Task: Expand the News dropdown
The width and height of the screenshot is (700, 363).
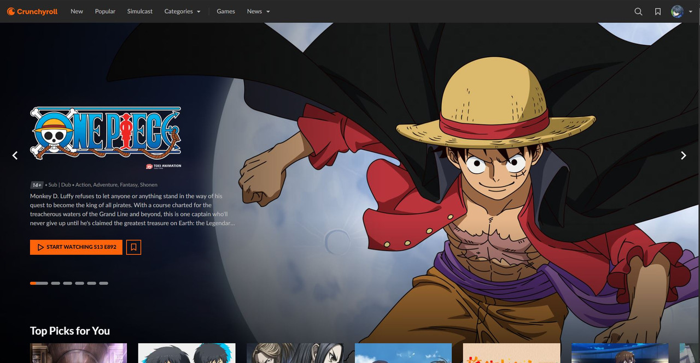Action: [258, 11]
